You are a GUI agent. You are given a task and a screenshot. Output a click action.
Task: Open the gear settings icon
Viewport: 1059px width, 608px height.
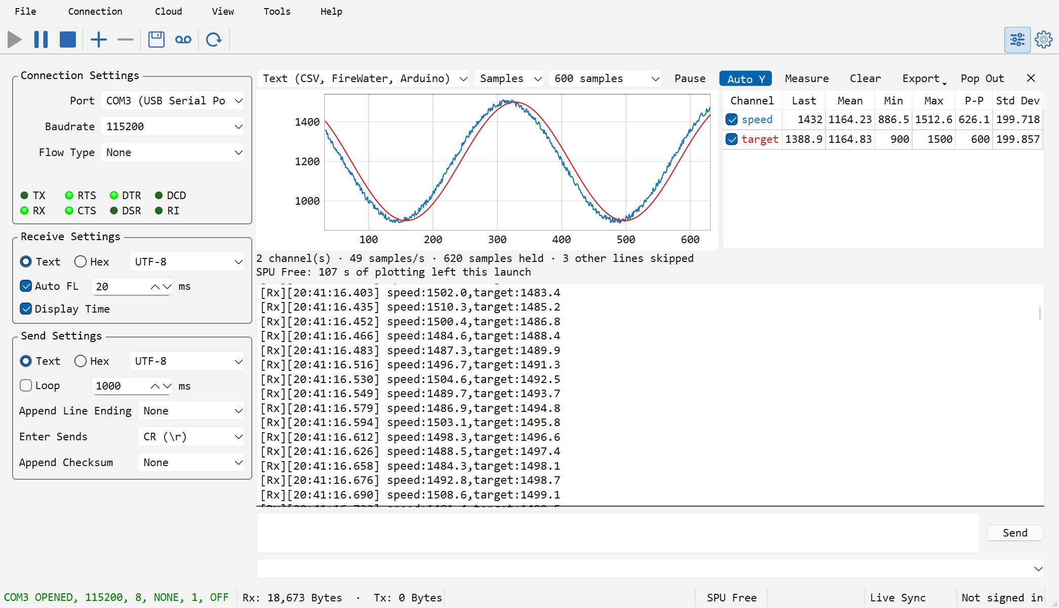pos(1044,40)
